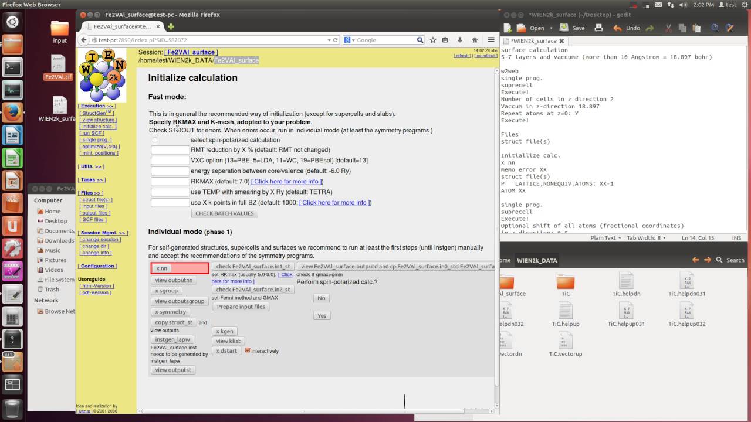Expand the Execution menu in w2web
Screen dimensions: 751x422
coord(97,106)
